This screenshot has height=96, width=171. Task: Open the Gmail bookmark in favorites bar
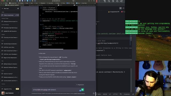point(26,3)
